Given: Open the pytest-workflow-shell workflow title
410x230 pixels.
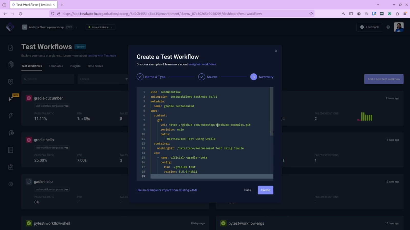Looking at the screenshot, I should click(x=52, y=223).
